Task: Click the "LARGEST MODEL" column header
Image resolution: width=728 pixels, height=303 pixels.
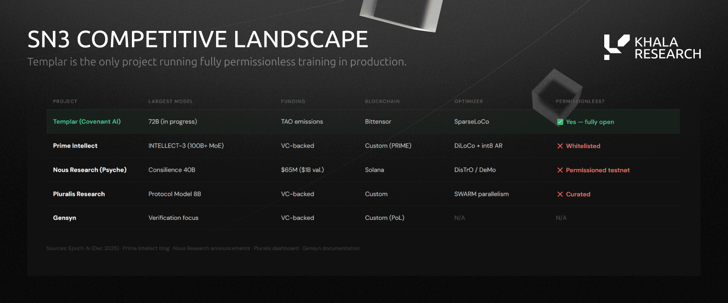Action: (x=171, y=101)
